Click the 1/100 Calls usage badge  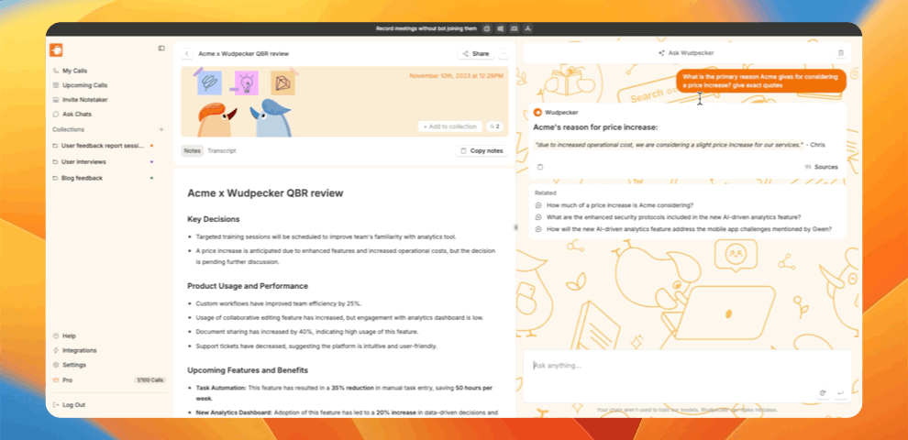150,380
